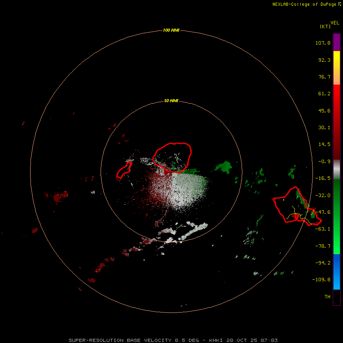Image resolution: width=343 pixels, height=343 pixels.
Task: Click the TH legend label
Action: 327,297
